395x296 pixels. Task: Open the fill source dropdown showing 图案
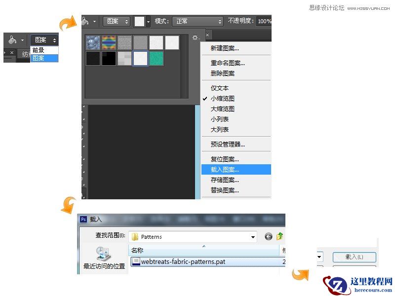point(117,21)
